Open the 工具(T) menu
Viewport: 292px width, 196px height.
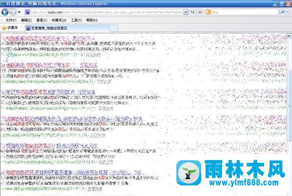pyautogui.click(x=76, y=20)
